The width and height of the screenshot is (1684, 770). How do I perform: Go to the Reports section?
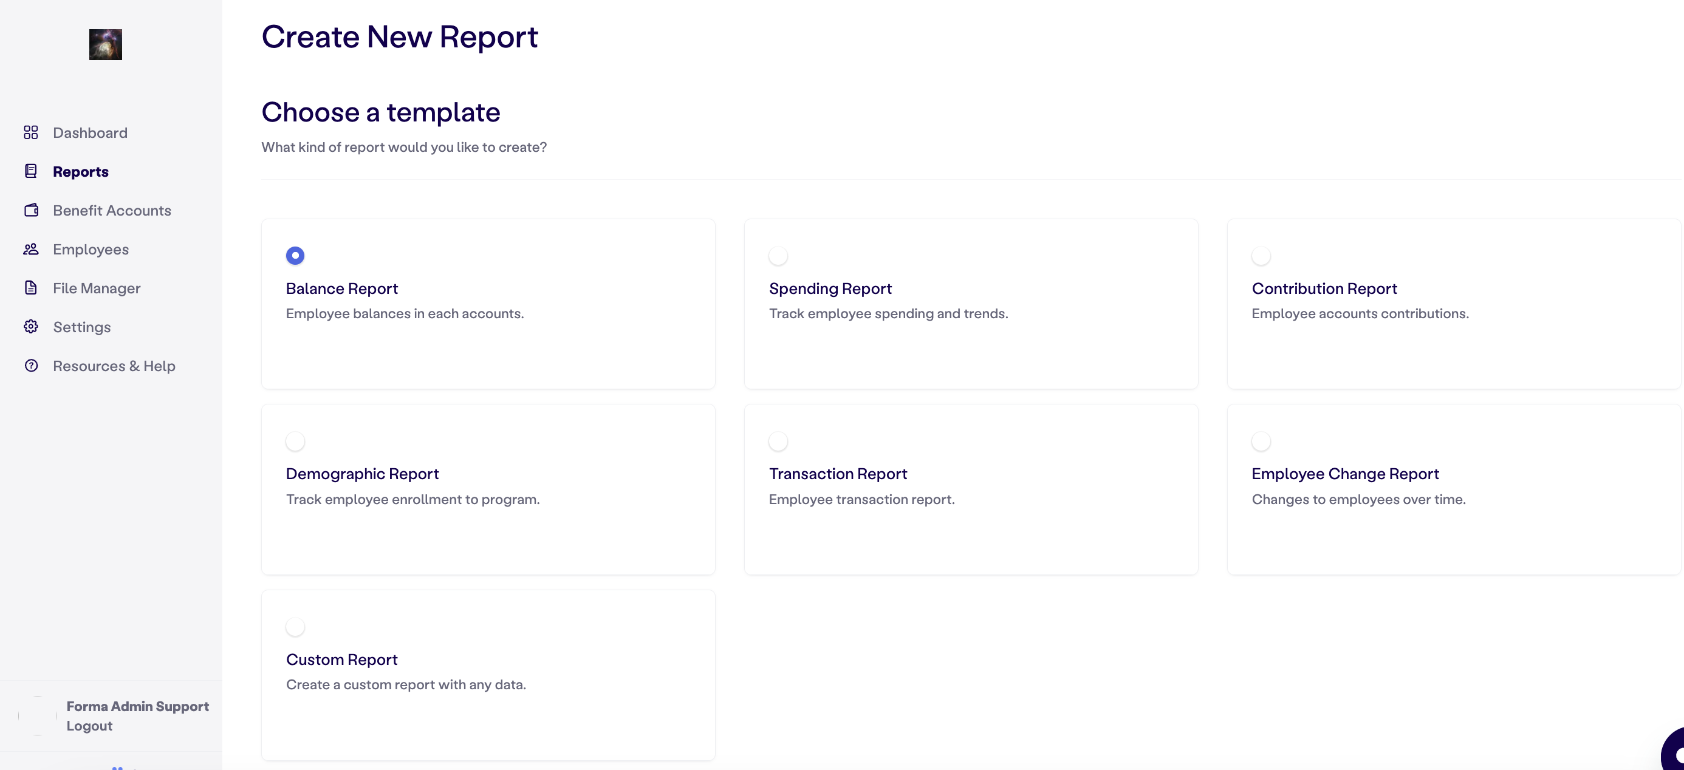80,171
